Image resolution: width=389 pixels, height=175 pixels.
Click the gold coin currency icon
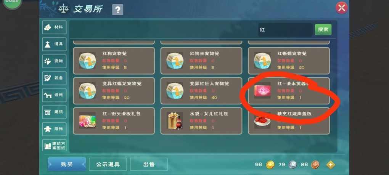[270, 165]
